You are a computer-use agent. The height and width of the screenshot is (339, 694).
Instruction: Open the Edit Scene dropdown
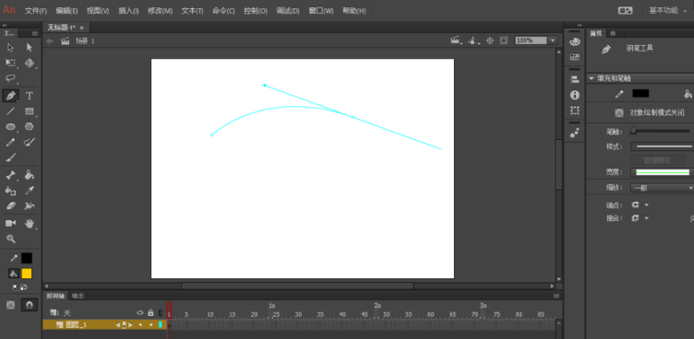click(456, 41)
